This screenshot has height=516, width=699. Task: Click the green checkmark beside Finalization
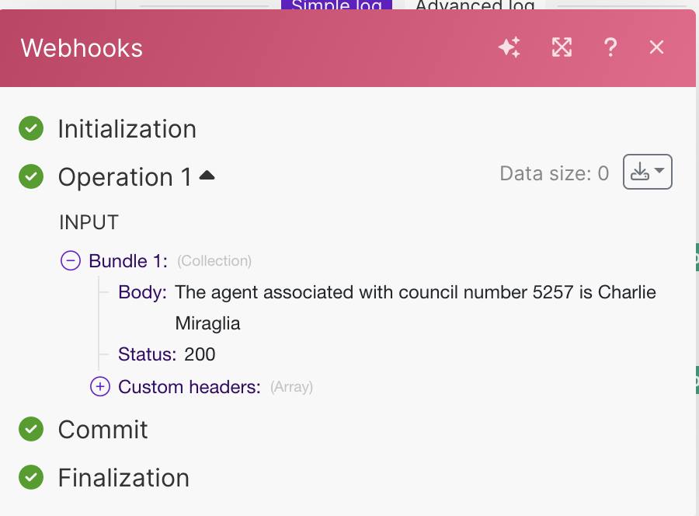(31, 477)
